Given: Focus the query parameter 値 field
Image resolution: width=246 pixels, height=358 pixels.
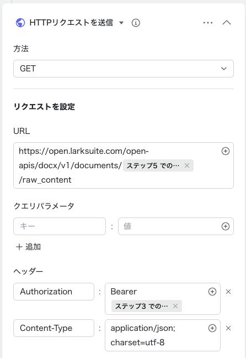Looking at the screenshot, I should tap(168, 226).
